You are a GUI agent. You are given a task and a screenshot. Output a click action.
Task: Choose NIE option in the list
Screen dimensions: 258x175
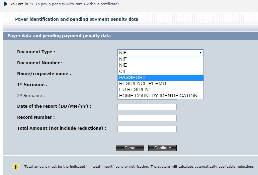click(161, 65)
